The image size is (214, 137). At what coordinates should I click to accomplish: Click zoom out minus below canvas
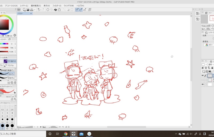point(34,127)
